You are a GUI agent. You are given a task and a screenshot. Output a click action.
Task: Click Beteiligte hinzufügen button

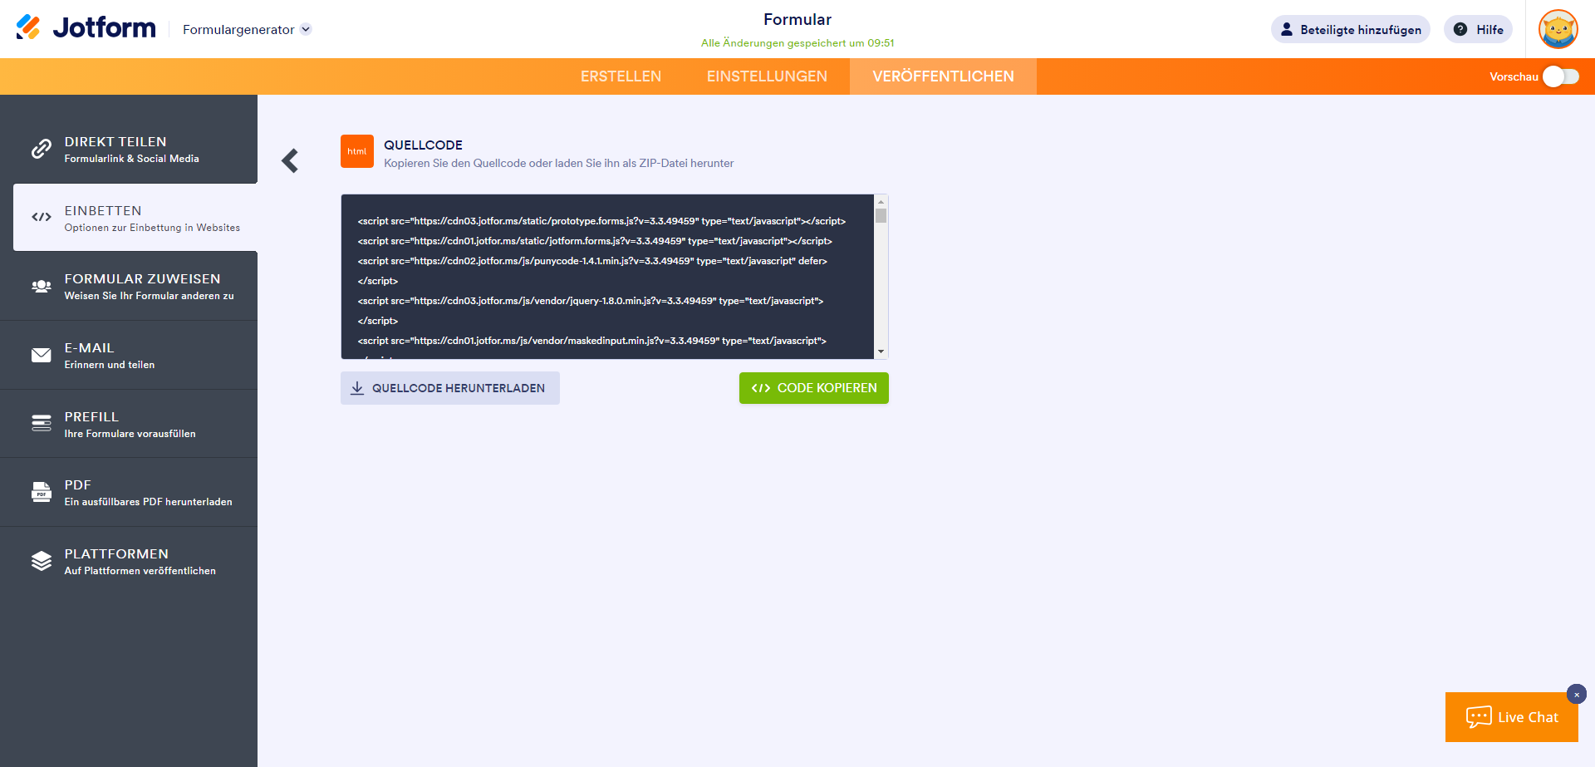1350,29
